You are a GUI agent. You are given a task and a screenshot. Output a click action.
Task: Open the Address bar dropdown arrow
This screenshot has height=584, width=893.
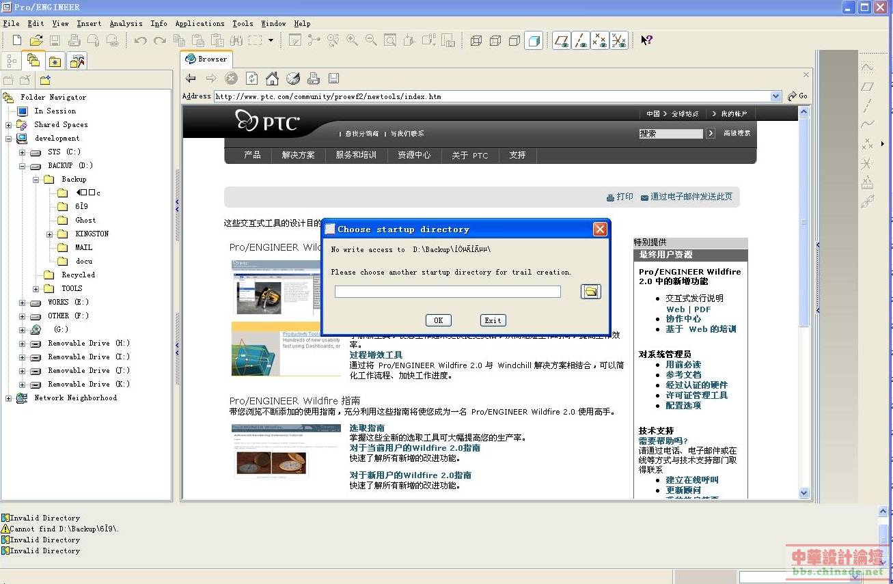point(775,96)
